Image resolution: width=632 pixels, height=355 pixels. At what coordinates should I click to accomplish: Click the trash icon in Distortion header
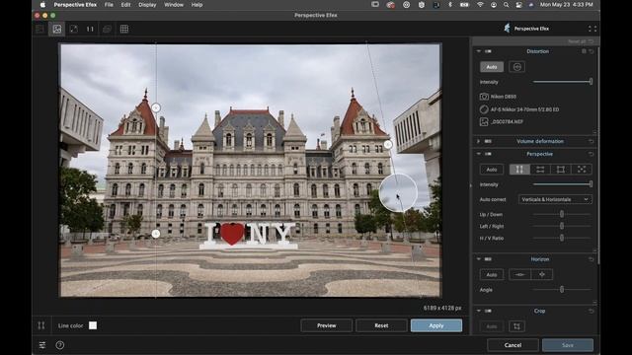[584, 51]
